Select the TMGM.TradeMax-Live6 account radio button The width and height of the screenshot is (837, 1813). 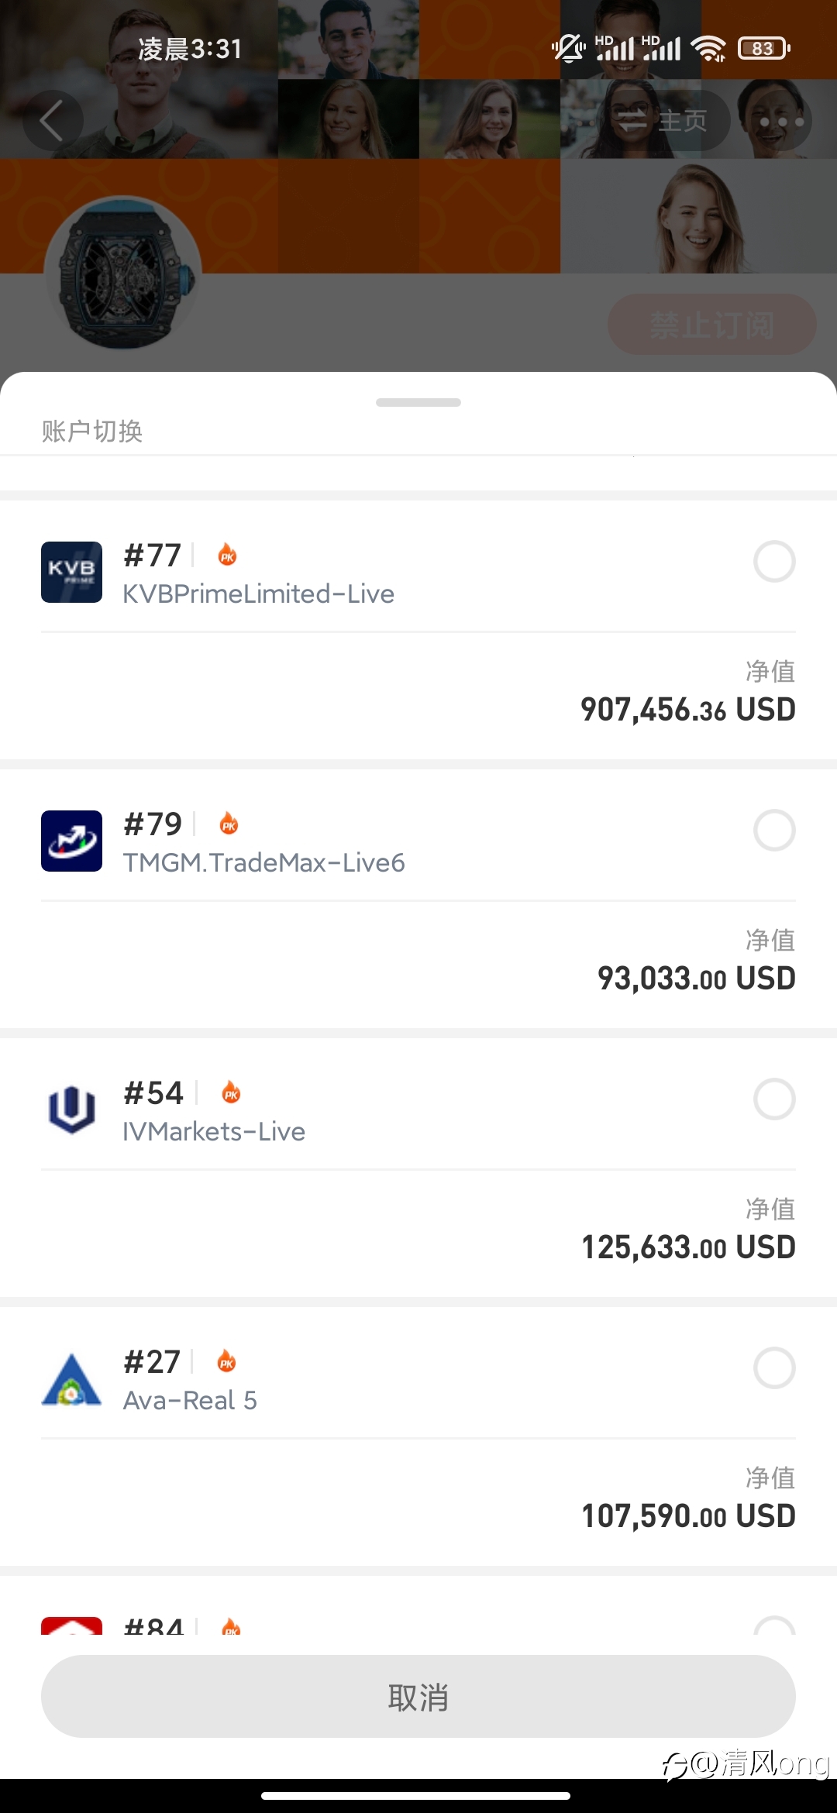pos(774,831)
